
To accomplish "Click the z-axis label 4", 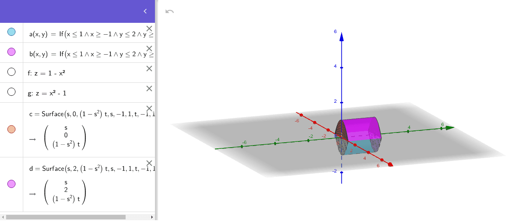I will coord(335,66).
